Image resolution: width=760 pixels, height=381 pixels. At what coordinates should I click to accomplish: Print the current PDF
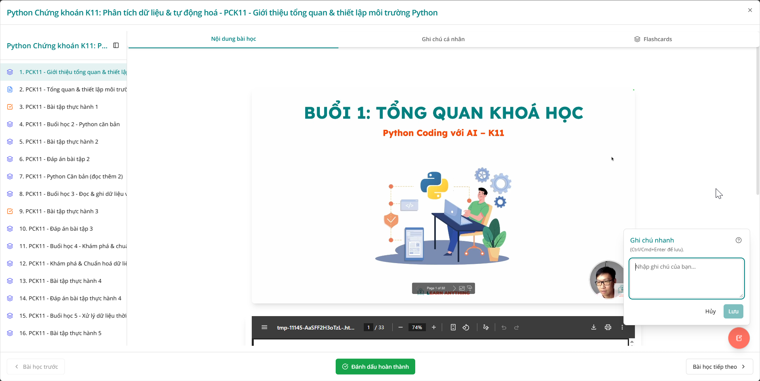(608, 327)
